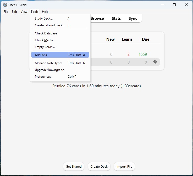Select Study Deck... from Tools menu
193x176 pixels.
(60, 19)
